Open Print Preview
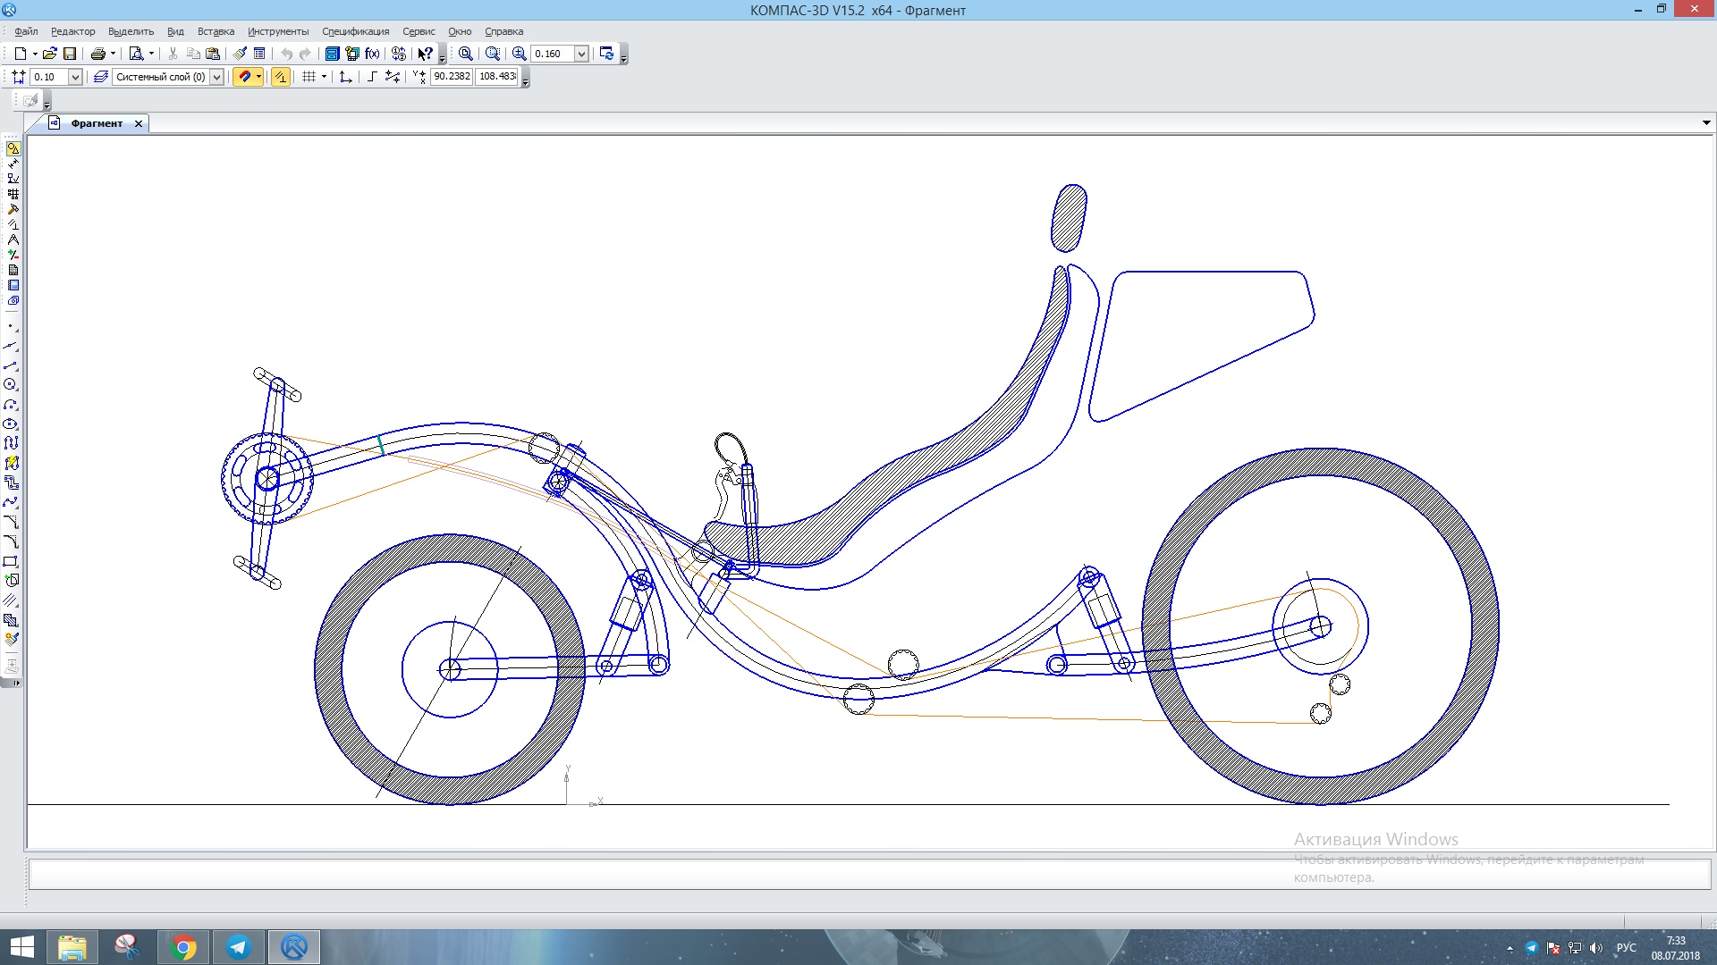This screenshot has height=965, width=1717. click(x=136, y=54)
